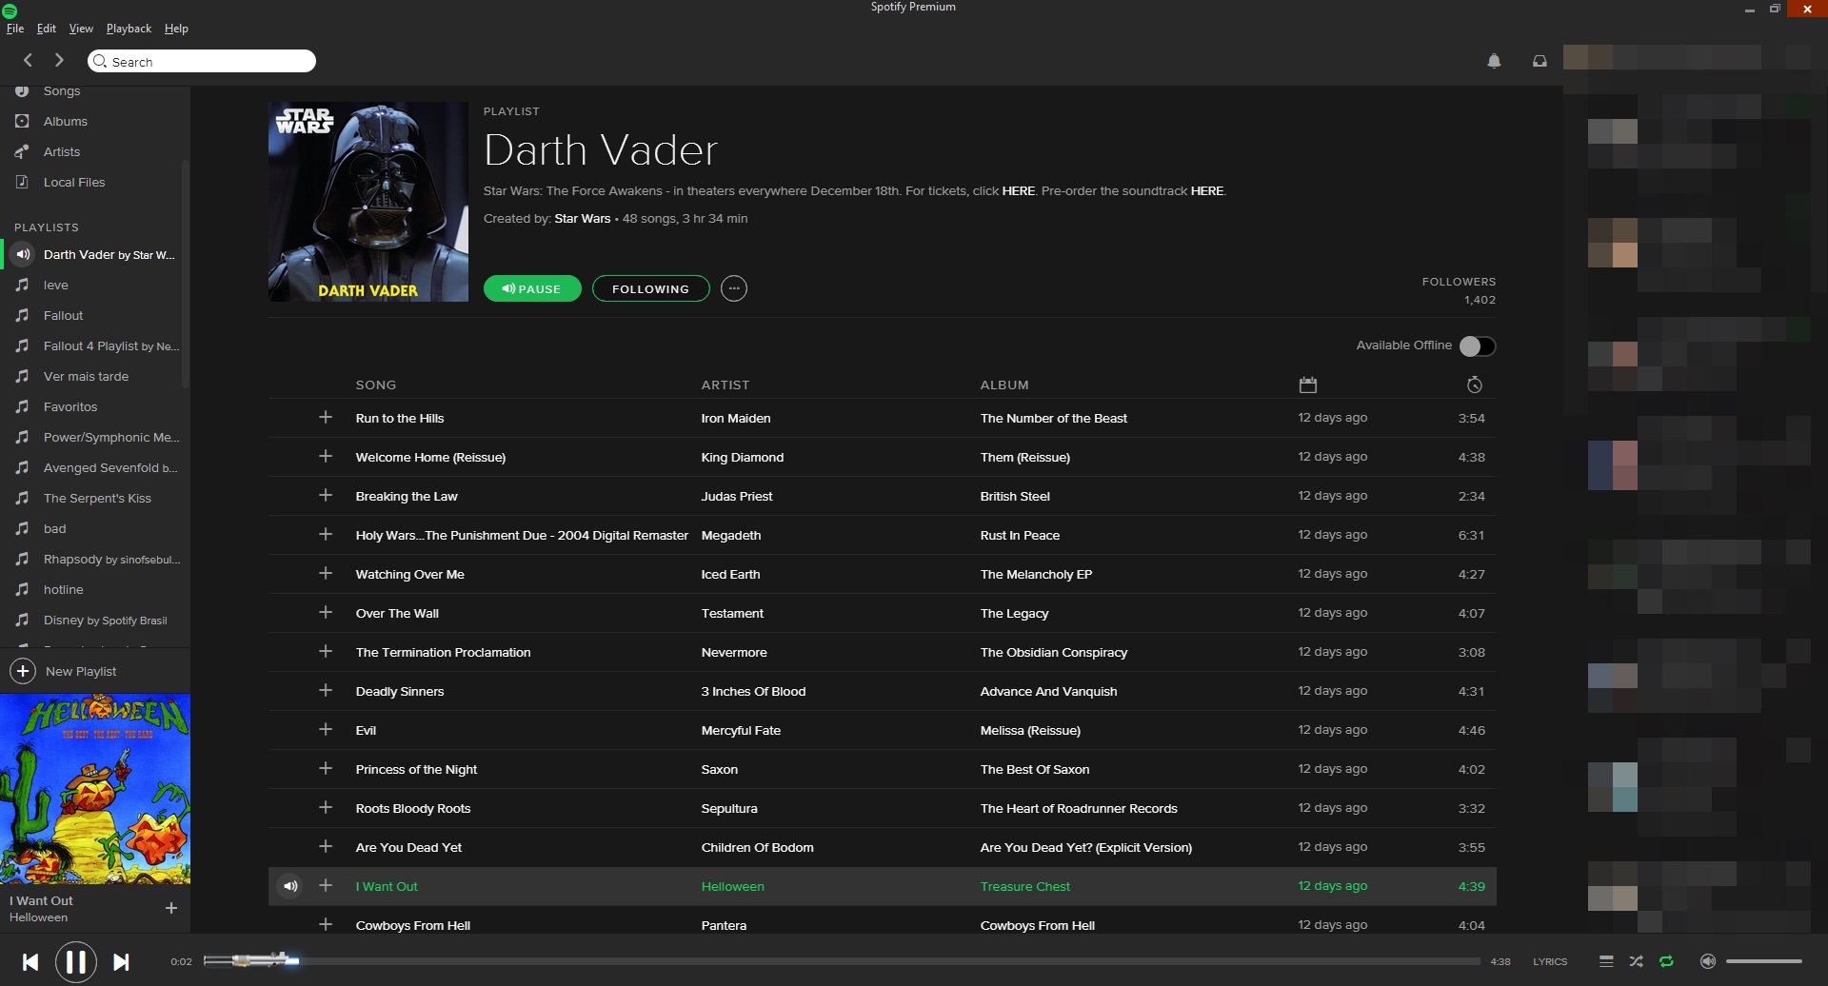Screen dimensions: 1828x986
Task: Click the green Pause playlist button
Action: pos(532,288)
